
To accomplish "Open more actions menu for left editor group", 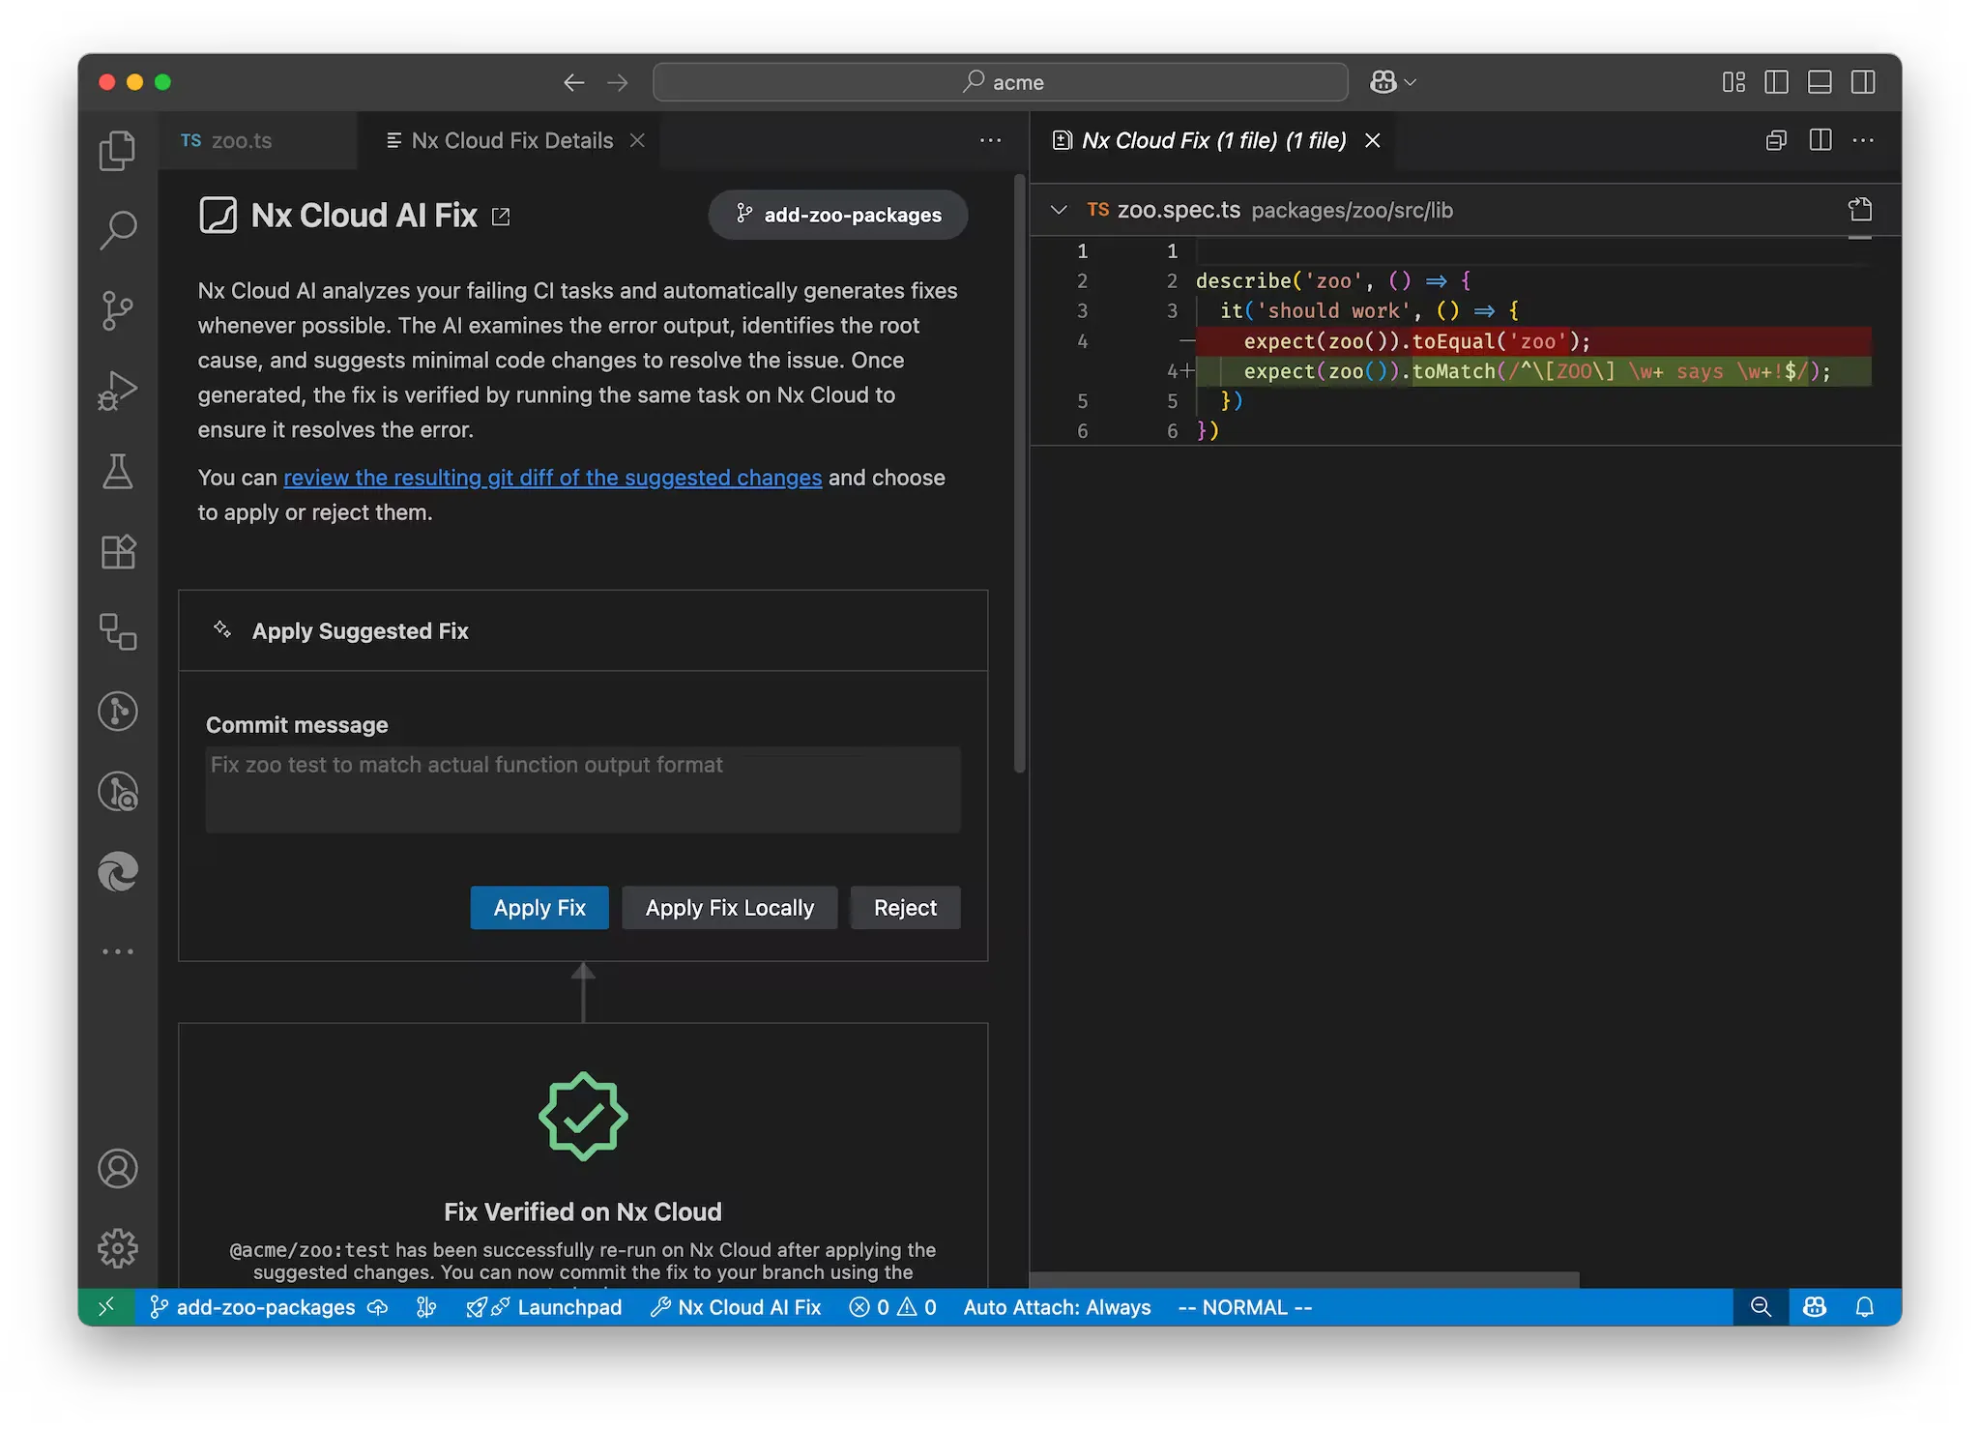I will coord(990,140).
